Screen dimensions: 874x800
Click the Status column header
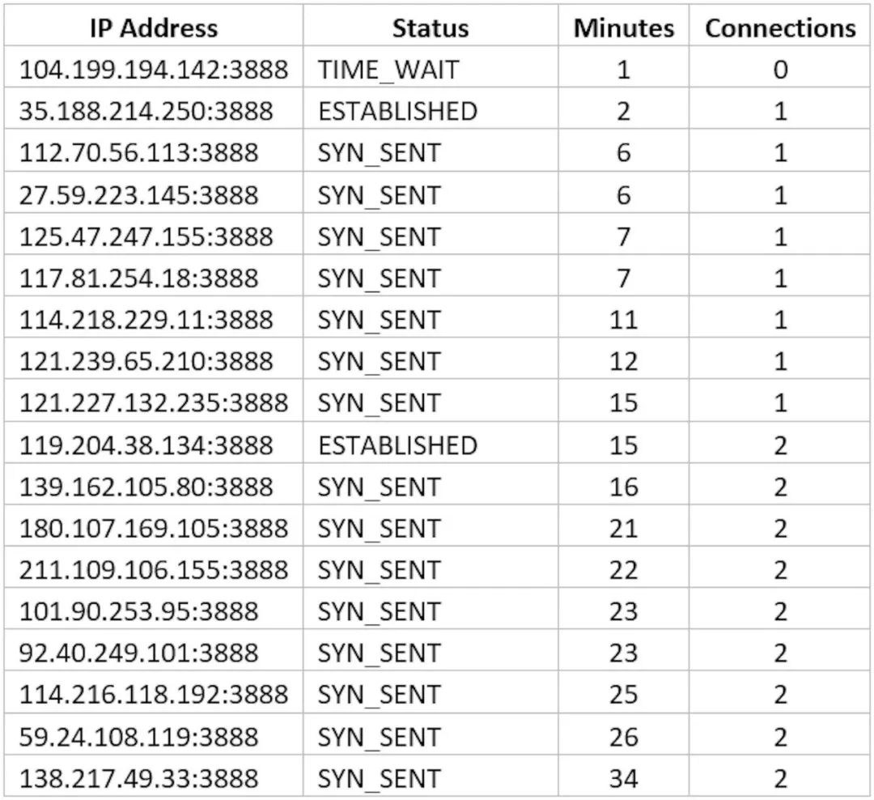coord(431,28)
